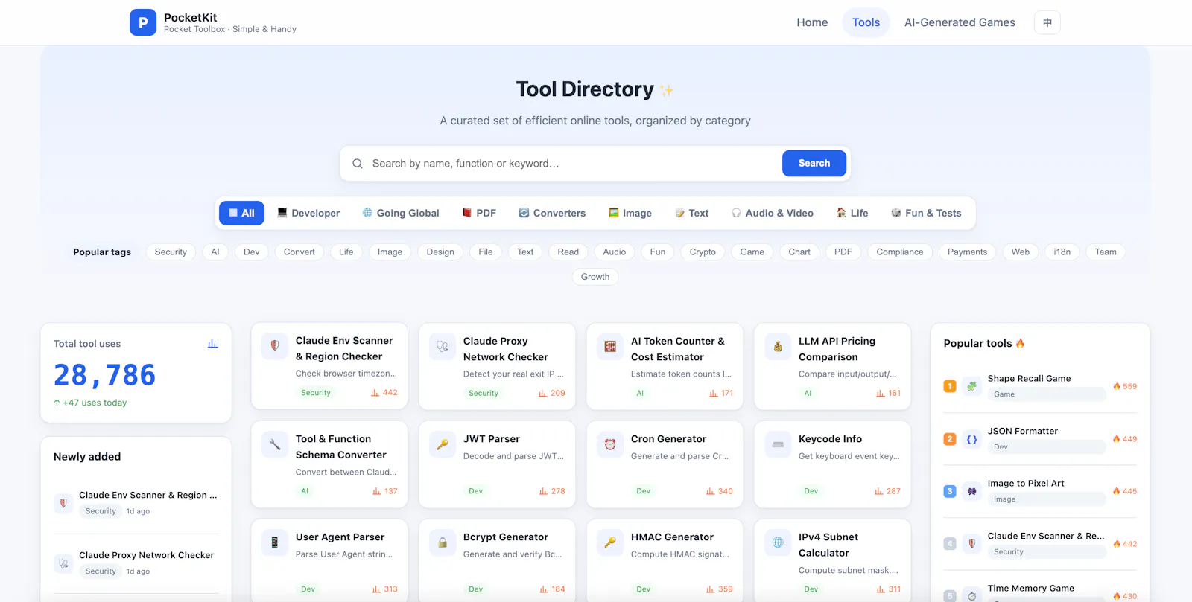This screenshot has width=1192, height=602.
Task: Filter by the Security popular tag
Action: [171, 252]
